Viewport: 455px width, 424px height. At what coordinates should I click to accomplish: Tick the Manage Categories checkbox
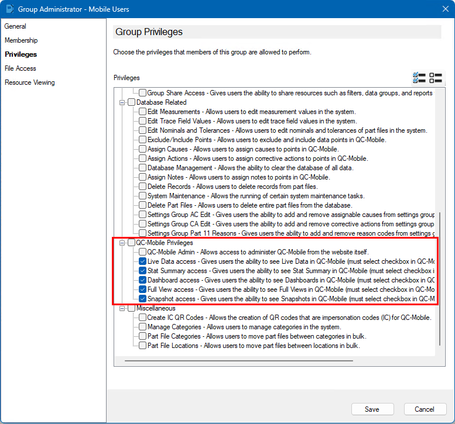click(x=142, y=327)
